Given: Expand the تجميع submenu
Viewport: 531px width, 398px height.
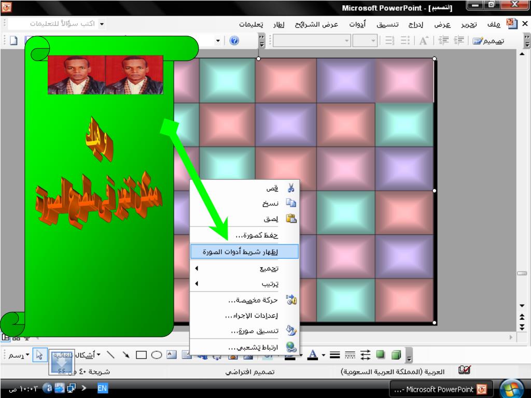Looking at the screenshot, I should click(x=244, y=268).
